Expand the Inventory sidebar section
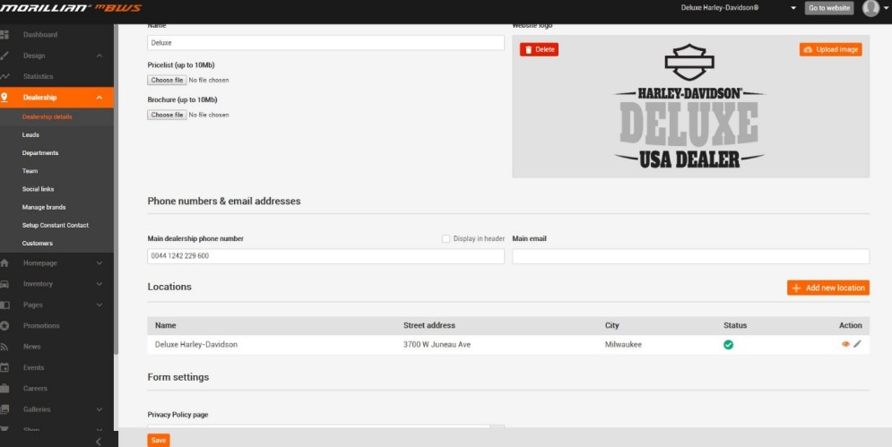Screen dimensions: 892x447 click(99, 284)
